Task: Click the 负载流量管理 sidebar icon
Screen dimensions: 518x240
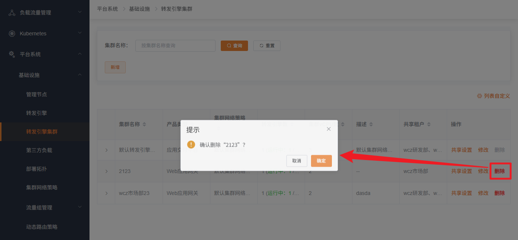Action: [12, 13]
